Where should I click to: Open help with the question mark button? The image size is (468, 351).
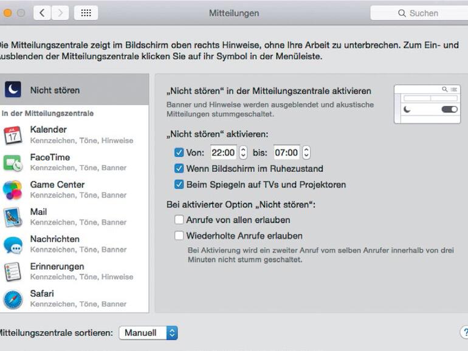pyautogui.click(x=464, y=333)
